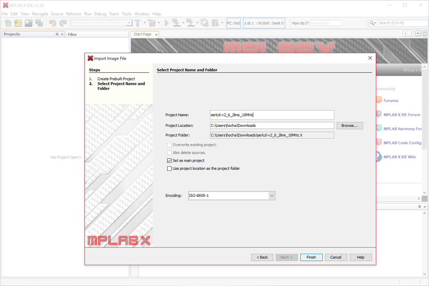429x286 pixels.
Task: Expand the Debug Project dropdown arrow
Action: click(222, 23)
